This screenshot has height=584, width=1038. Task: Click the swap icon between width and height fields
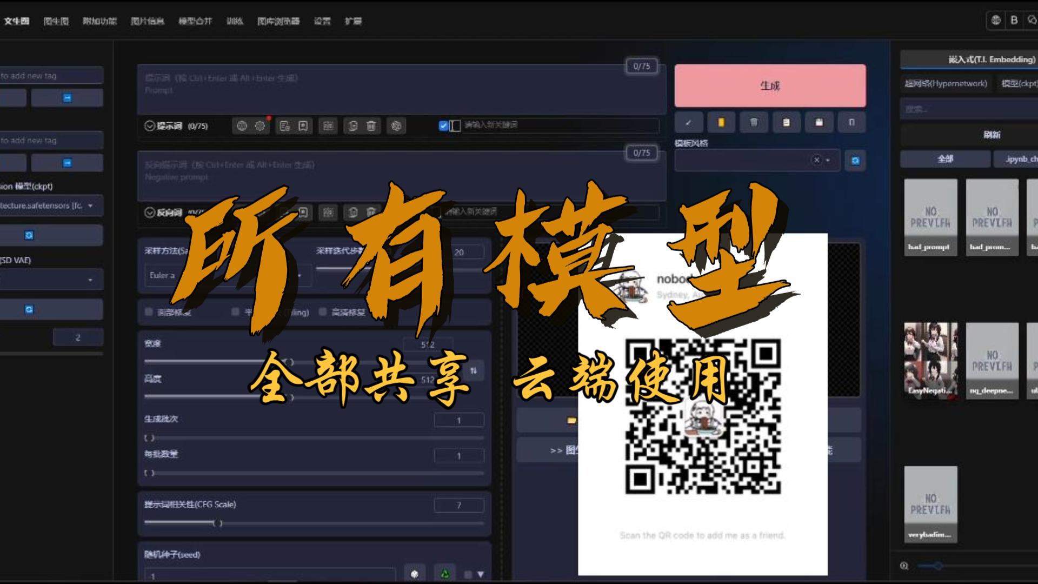tap(473, 371)
